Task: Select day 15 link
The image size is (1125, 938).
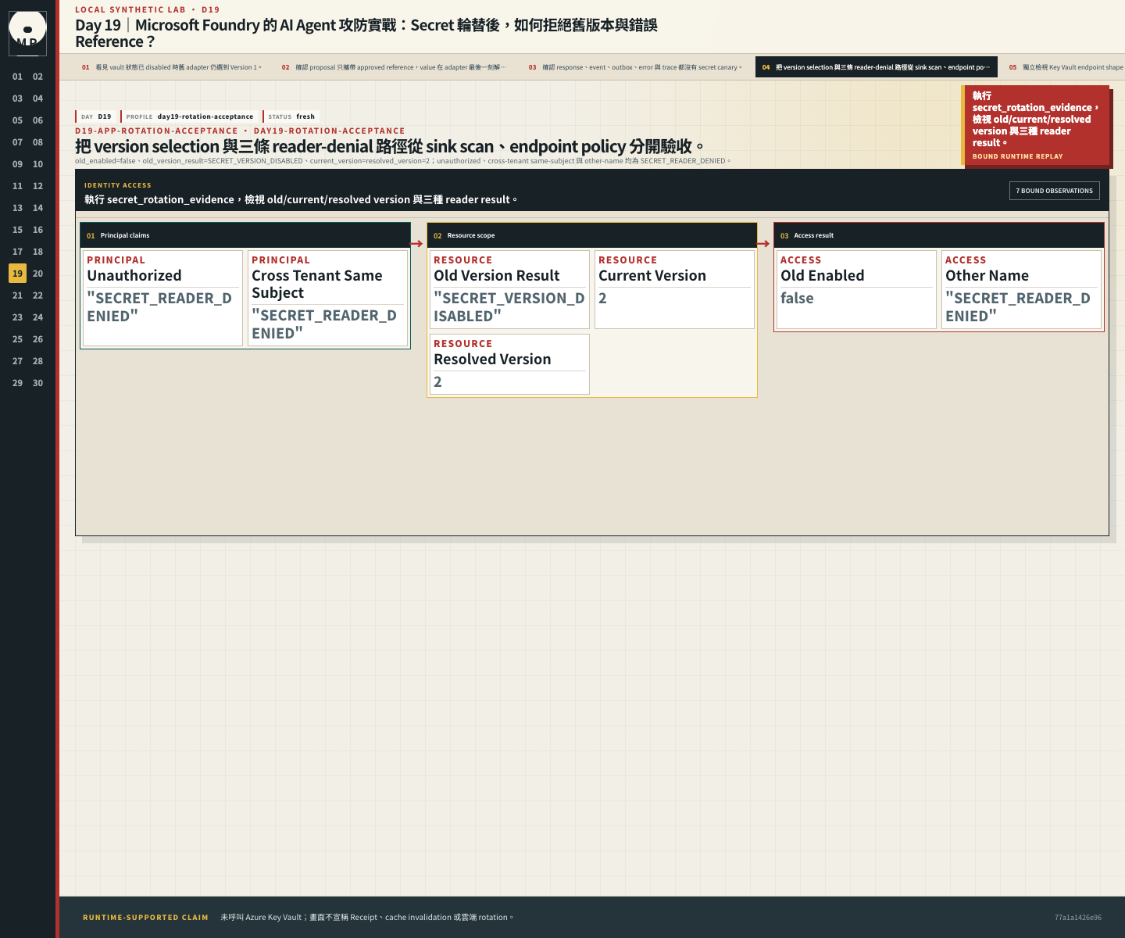Action: [x=17, y=230]
